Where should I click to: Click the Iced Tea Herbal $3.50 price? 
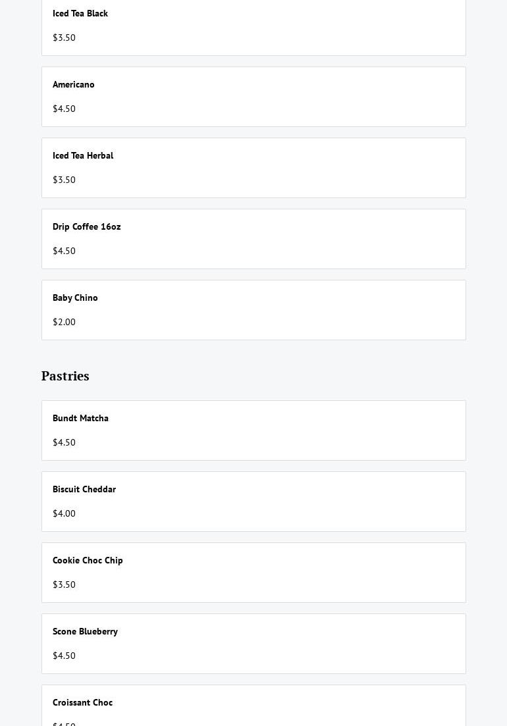pyautogui.click(x=64, y=180)
